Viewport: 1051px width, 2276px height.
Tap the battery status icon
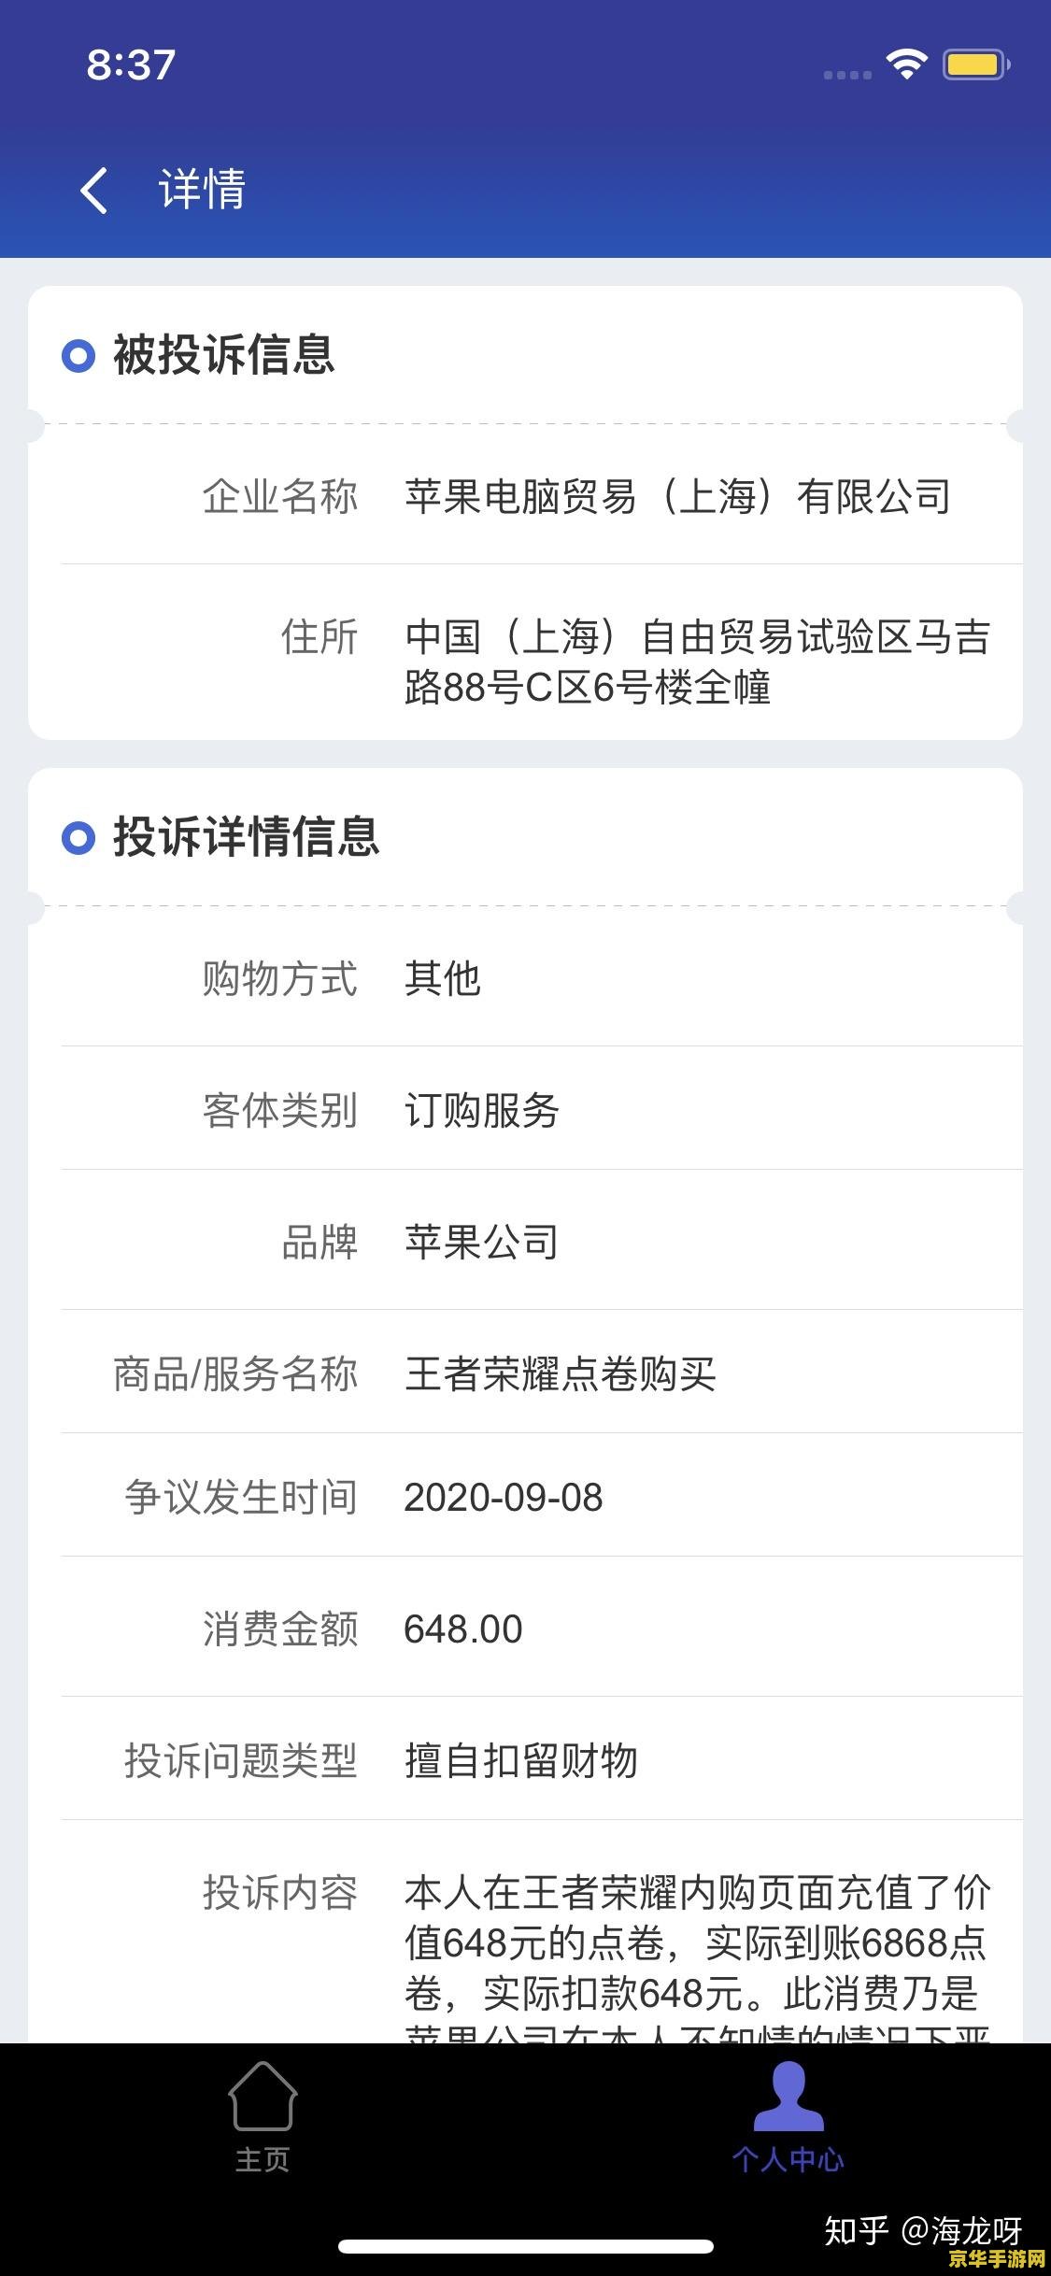(x=976, y=64)
